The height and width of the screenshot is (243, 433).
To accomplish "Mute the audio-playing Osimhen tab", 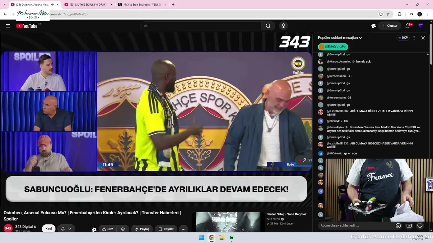I will tap(52, 5).
